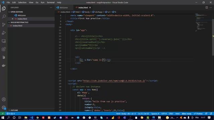This screenshot has width=214, height=120.
Task: Open the Extensions view
Action: tap(4, 49)
